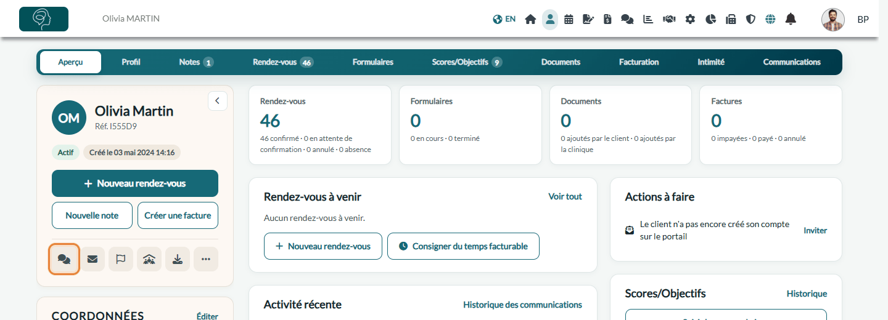888x320 pixels.
Task: Open the pie chart icon in the top bar
Action: pos(710,19)
